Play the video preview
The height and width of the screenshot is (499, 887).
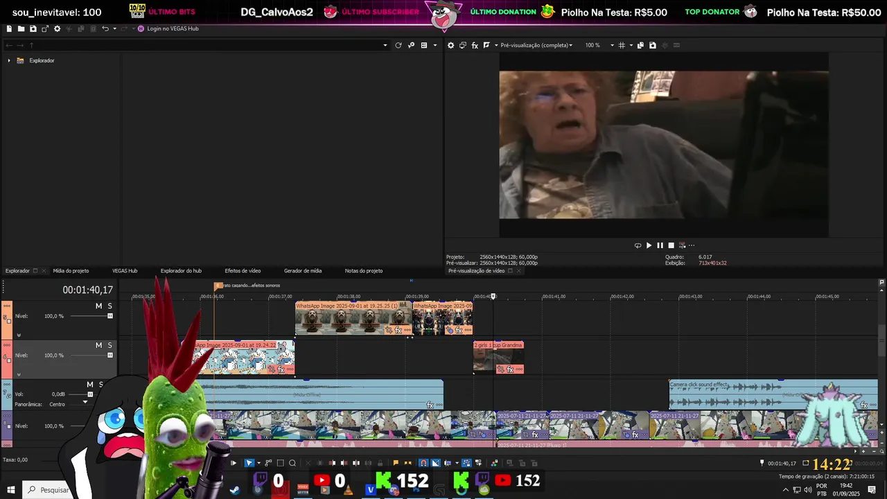coord(649,245)
